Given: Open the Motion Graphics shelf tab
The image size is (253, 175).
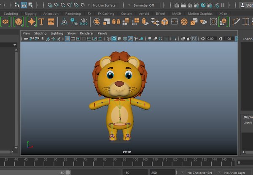Looking at the screenshot, I should [x=200, y=14].
